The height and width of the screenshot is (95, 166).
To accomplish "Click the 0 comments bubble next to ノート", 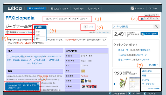I will click(86, 27).
